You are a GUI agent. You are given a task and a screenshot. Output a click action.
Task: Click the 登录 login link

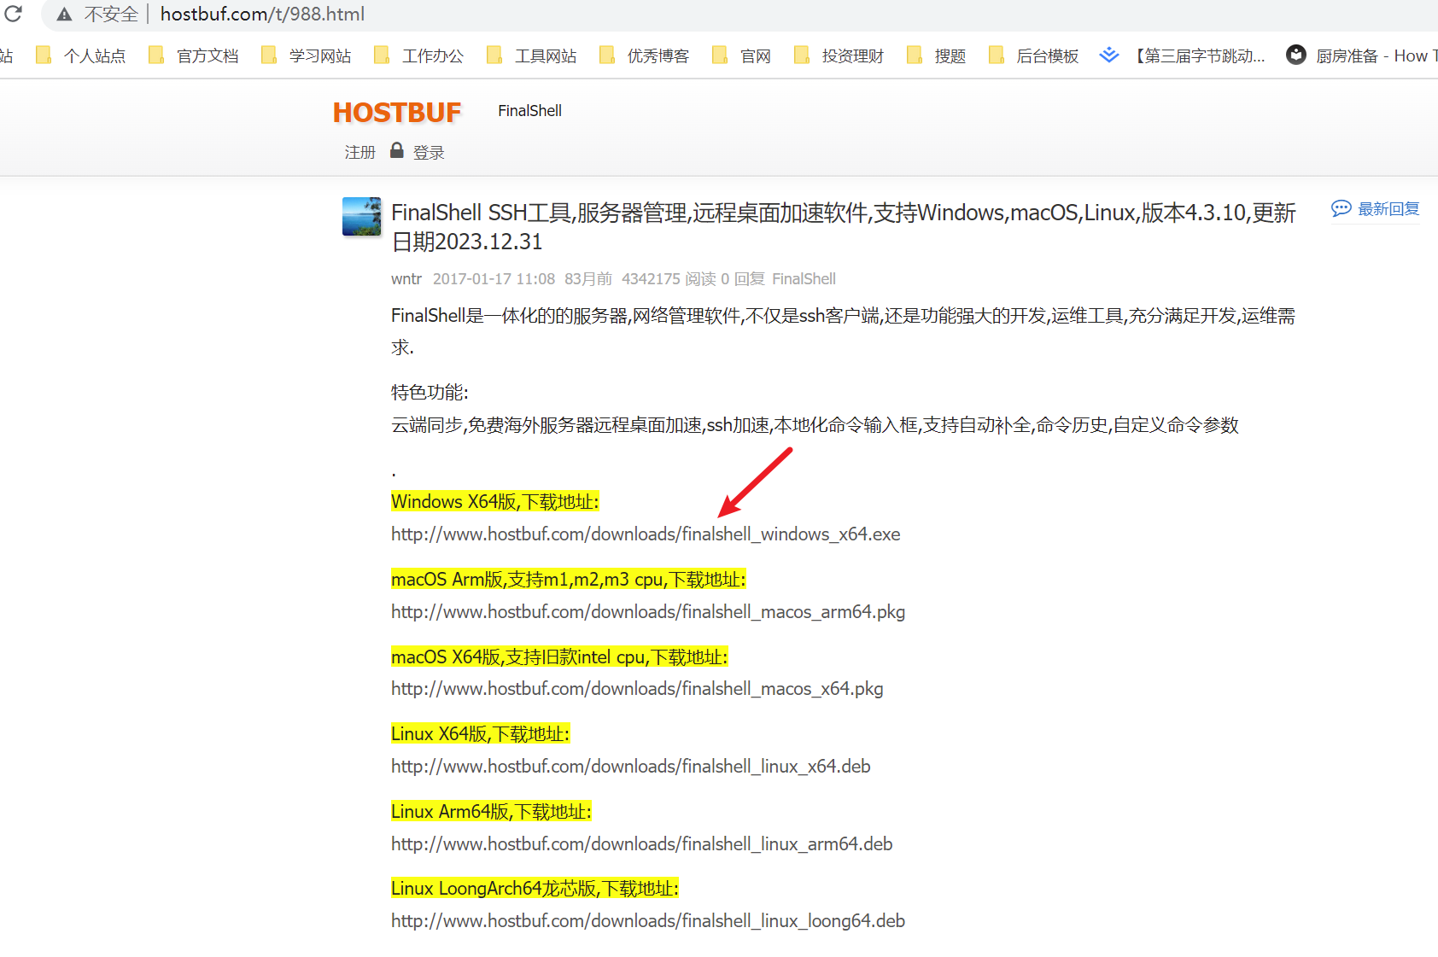429,152
